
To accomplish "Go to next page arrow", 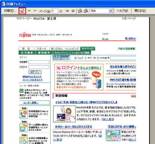I will [x=67, y=11].
